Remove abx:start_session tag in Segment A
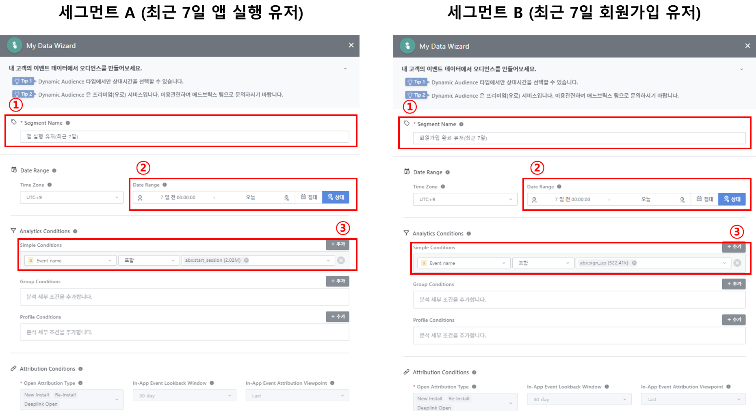 (x=246, y=260)
